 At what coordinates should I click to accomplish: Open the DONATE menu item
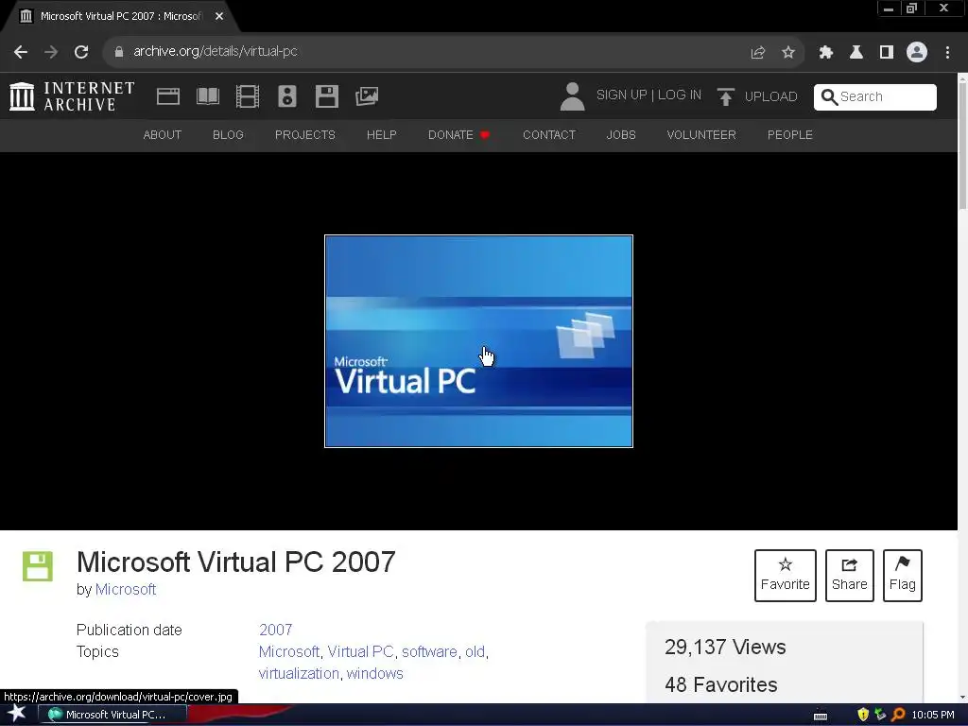point(458,134)
